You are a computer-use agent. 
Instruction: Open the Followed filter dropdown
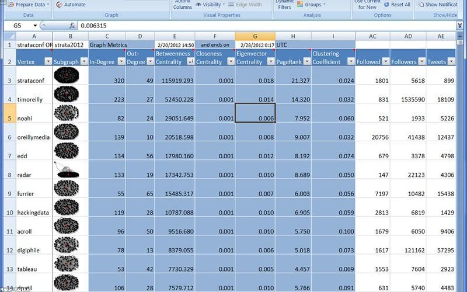click(386, 61)
